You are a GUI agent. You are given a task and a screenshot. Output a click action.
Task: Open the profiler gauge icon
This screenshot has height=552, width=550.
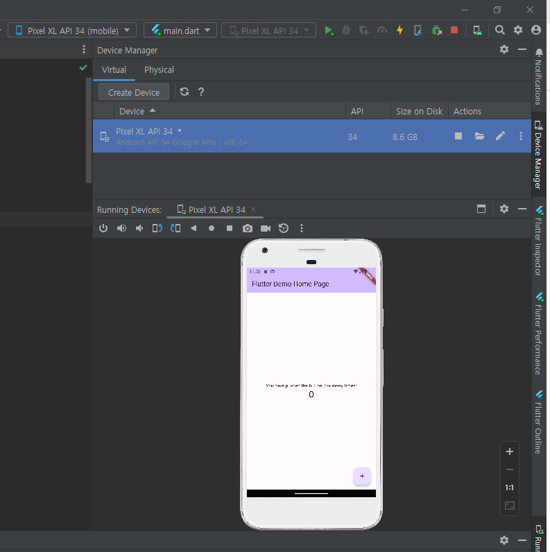point(382,31)
